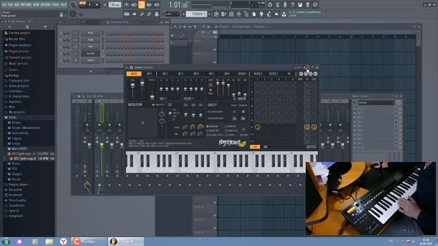Click the Snare channel button
The width and height of the screenshot is (438, 246).
(90, 60)
